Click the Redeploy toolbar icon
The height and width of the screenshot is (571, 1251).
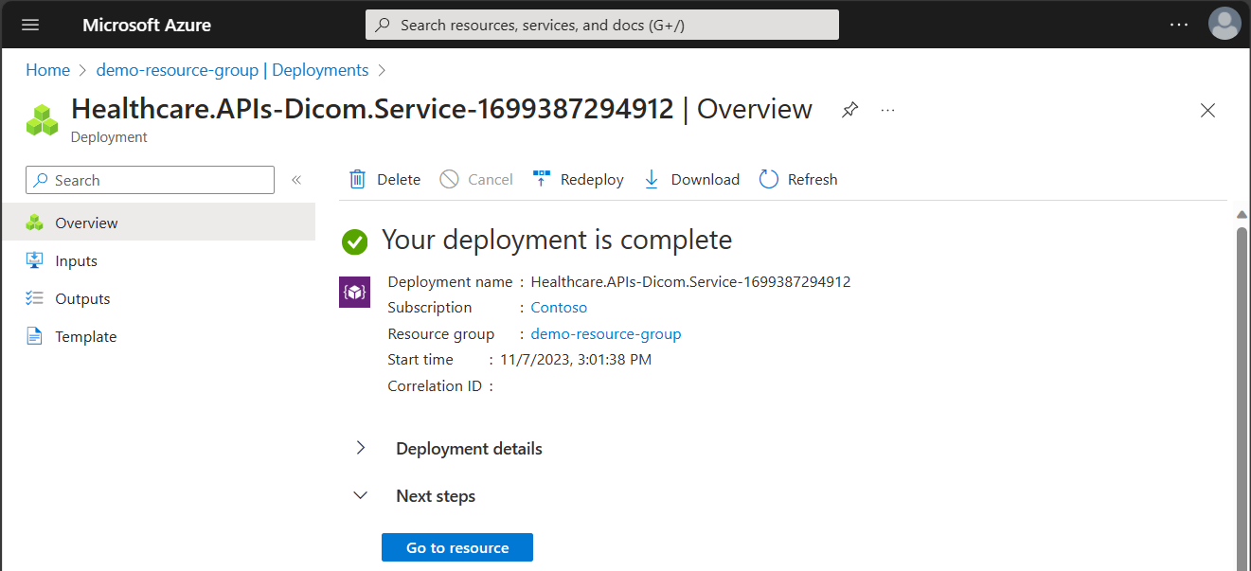542,179
